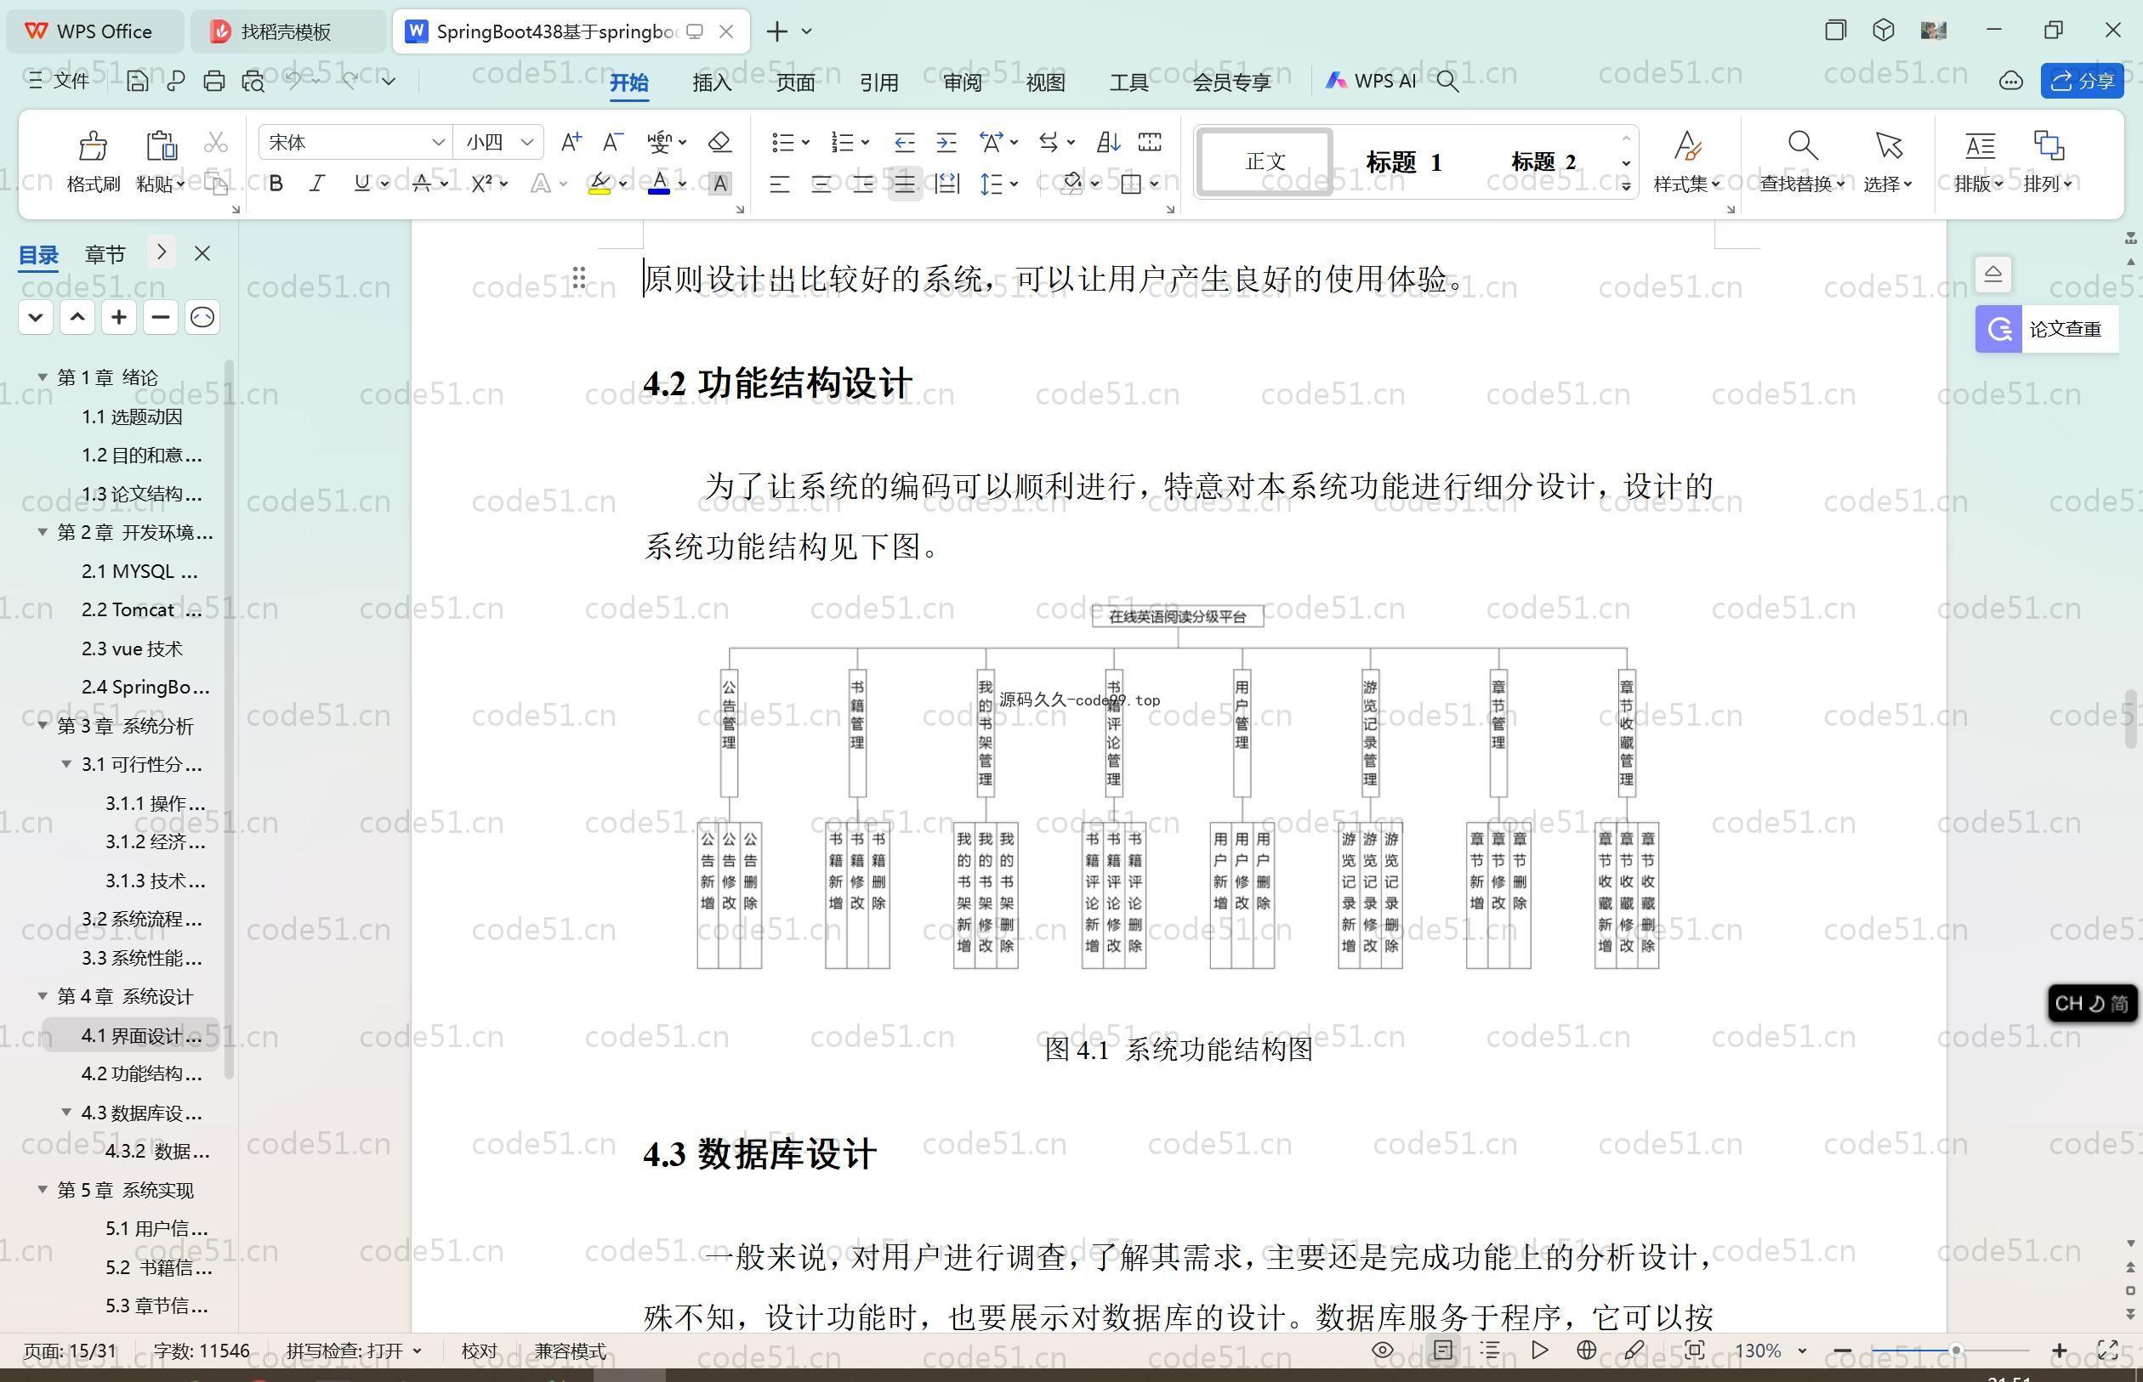Image resolution: width=2143 pixels, height=1382 pixels.
Task: Collapse 第1章 绪论 in outline
Action: 43,377
